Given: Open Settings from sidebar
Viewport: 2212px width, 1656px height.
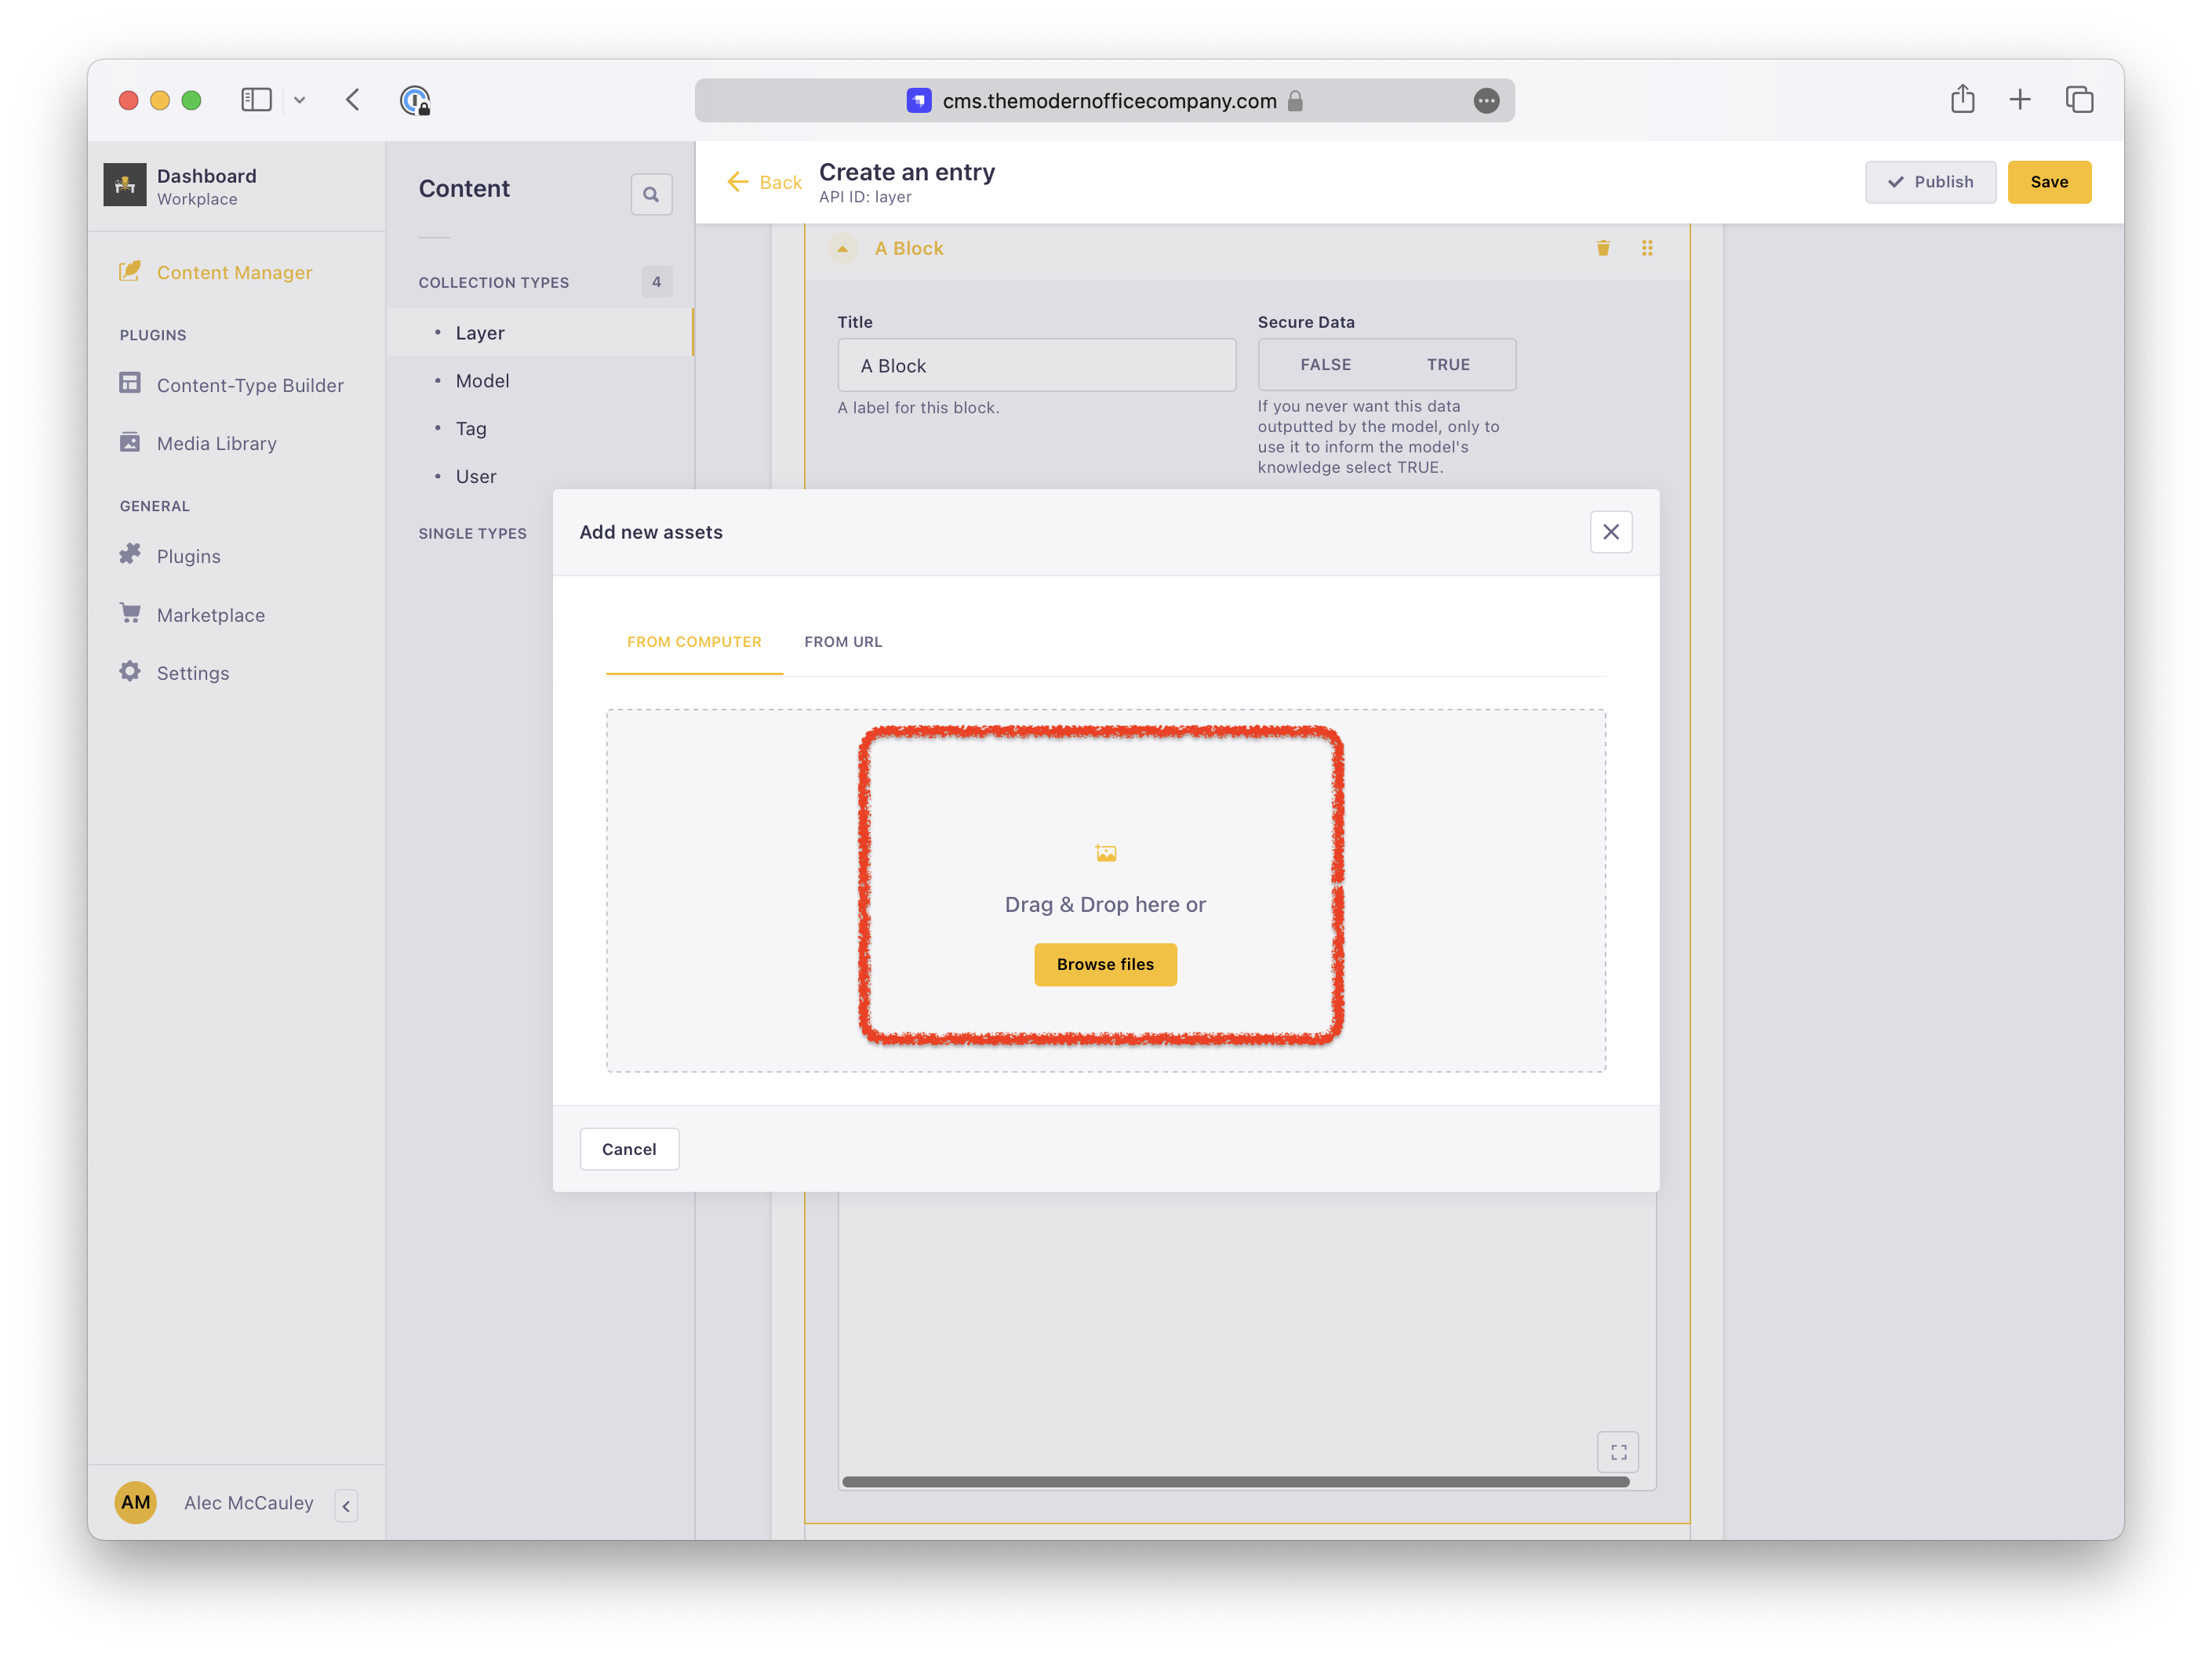Looking at the screenshot, I should coord(192,673).
